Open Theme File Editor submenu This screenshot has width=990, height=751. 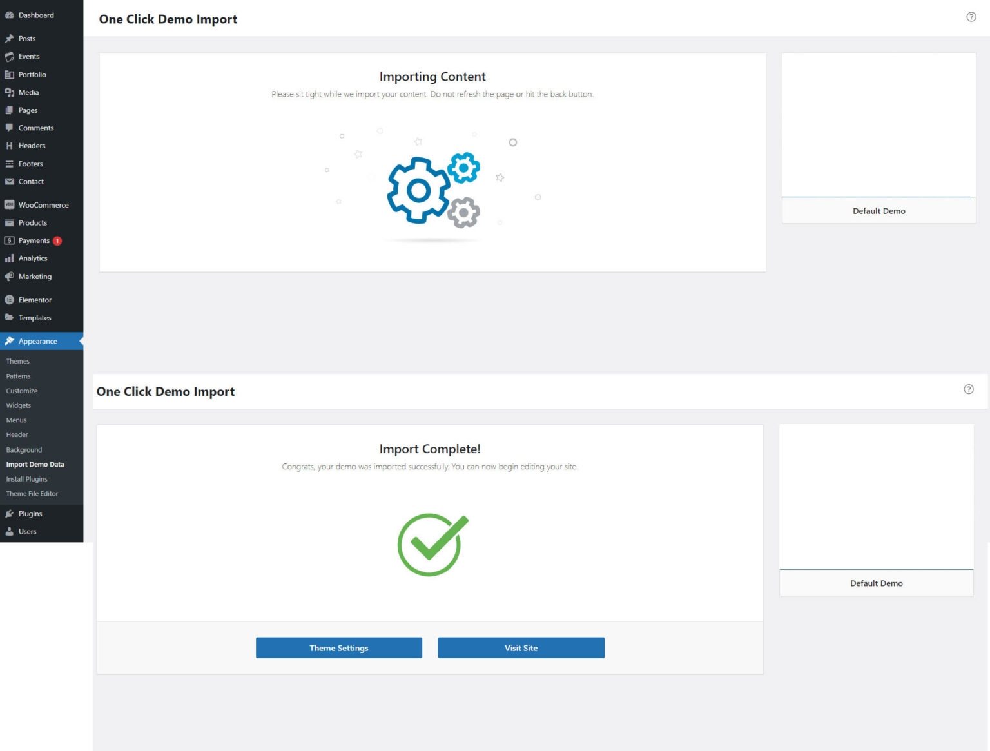pos(32,494)
